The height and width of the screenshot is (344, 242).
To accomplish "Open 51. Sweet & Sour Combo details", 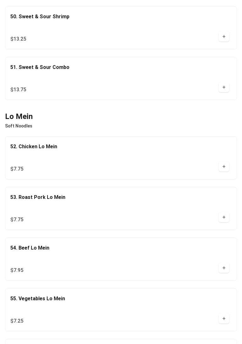I will (40, 67).
